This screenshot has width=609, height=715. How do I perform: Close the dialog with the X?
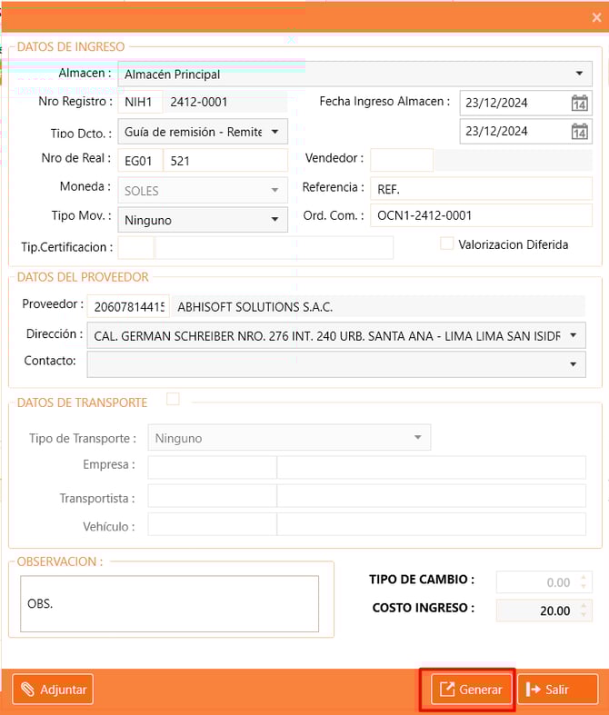click(596, 17)
